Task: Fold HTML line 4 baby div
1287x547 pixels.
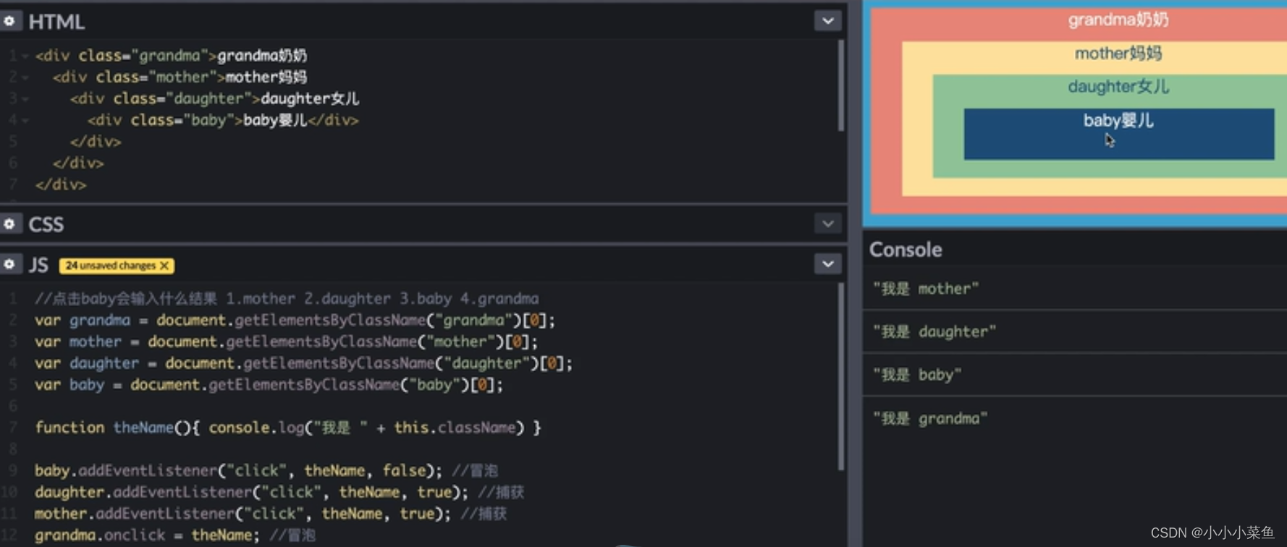Action: point(25,120)
